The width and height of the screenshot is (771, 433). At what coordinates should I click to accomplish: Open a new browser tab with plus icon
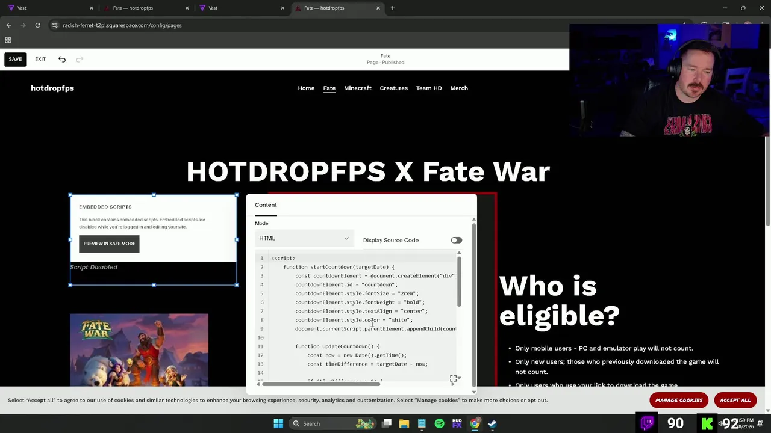coord(393,8)
